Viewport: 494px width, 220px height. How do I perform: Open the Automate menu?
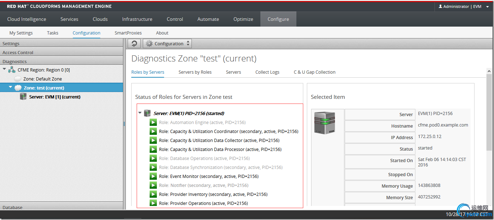[x=208, y=19]
